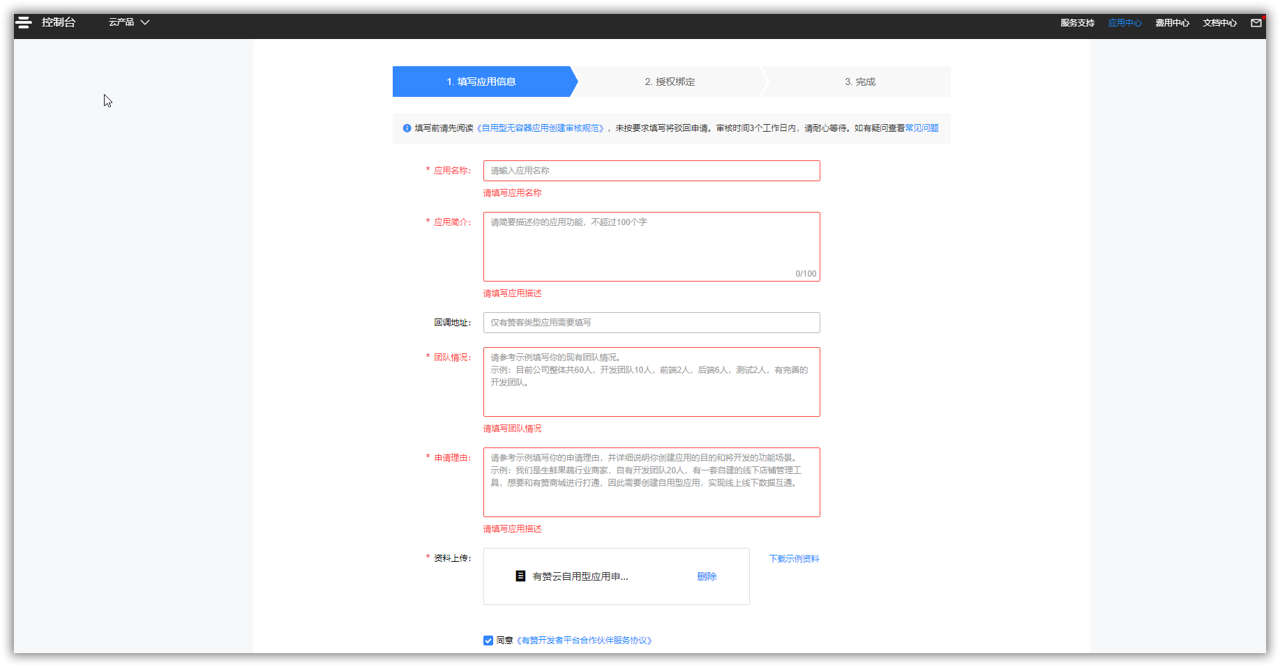
Task: Expand the 云产品 dropdown
Action: tap(129, 22)
